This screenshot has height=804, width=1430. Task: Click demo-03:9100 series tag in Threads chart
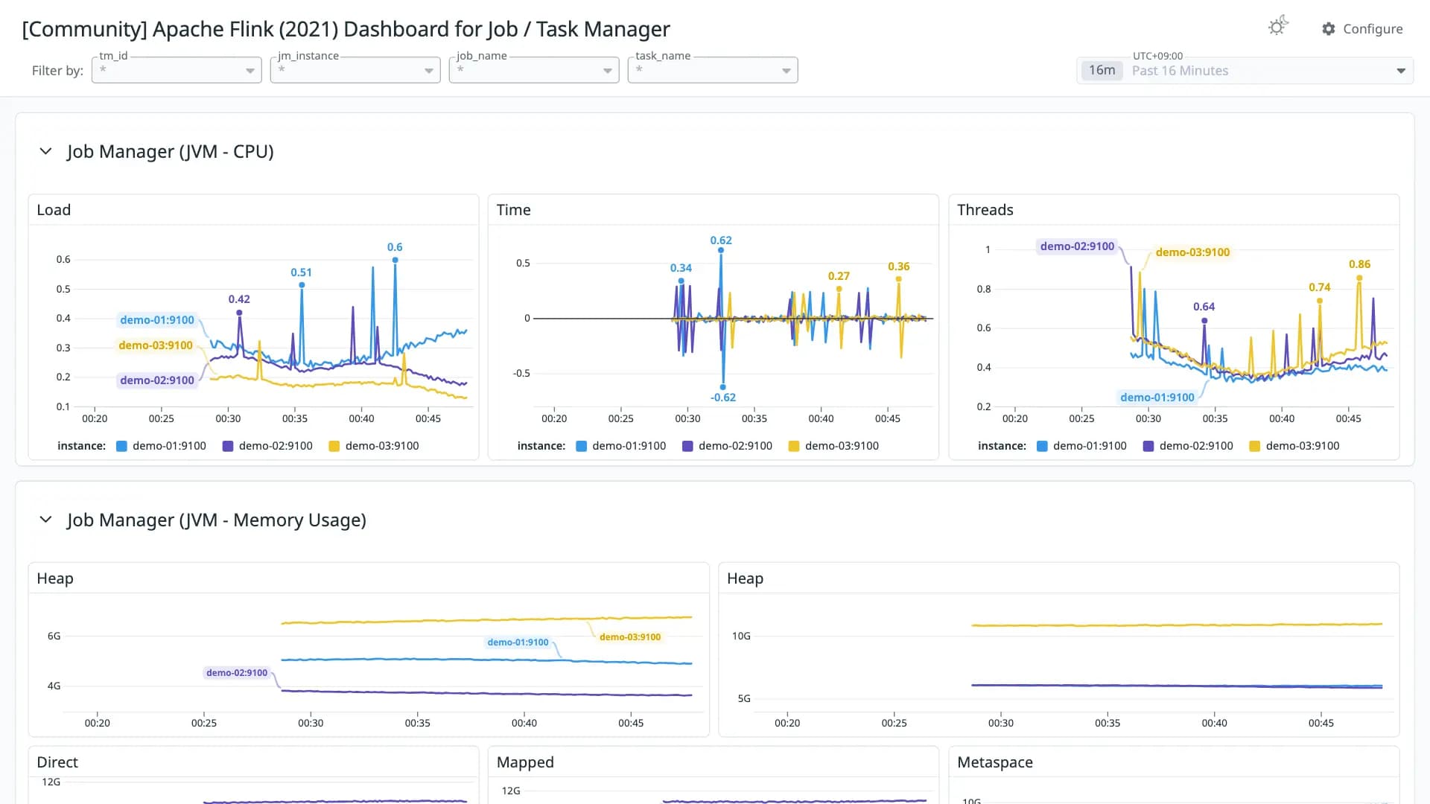tap(1192, 252)
